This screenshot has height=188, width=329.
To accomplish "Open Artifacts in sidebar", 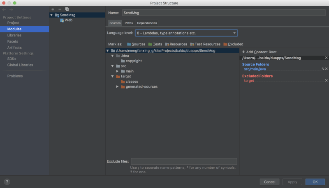I will pyautogui.click(x=14, y=48).
